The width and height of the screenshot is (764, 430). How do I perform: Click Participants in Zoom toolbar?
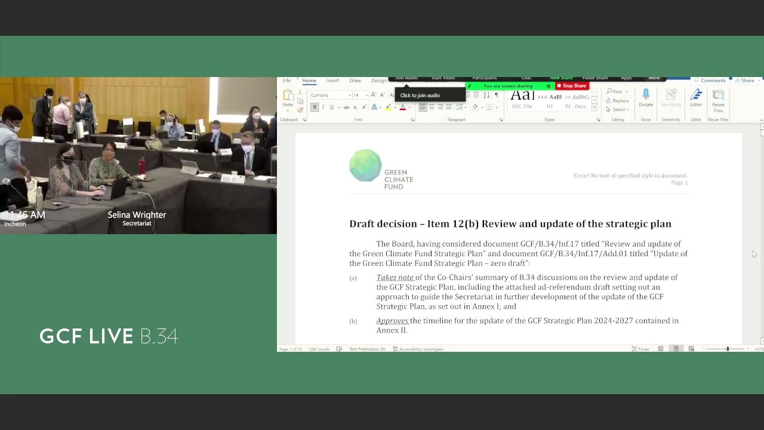pos(485,78)
